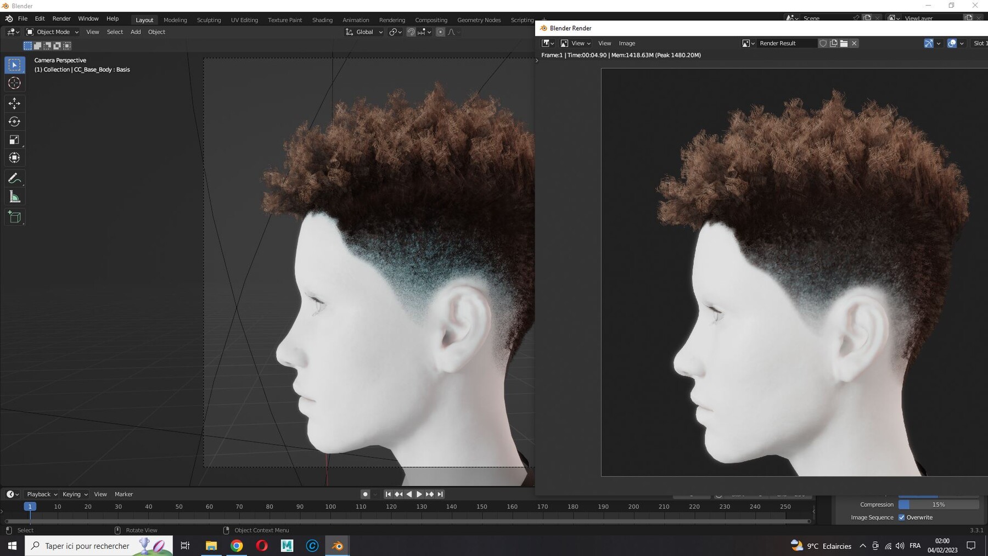Select the Add Cube tool

pos(15,217)
